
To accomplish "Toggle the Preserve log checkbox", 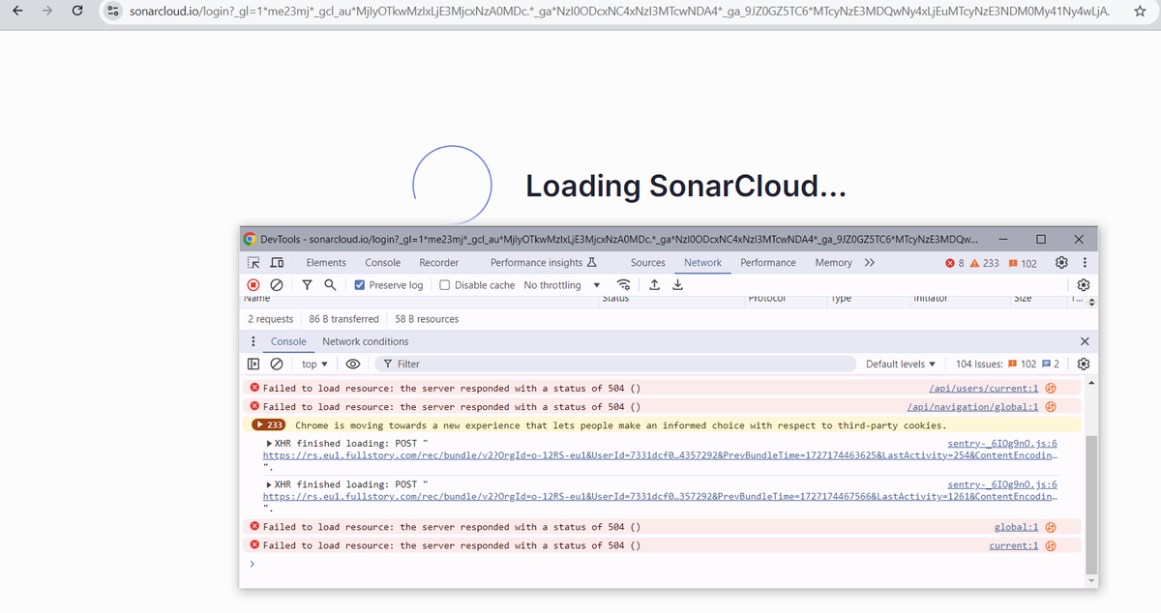I will (x=360, y=285).
